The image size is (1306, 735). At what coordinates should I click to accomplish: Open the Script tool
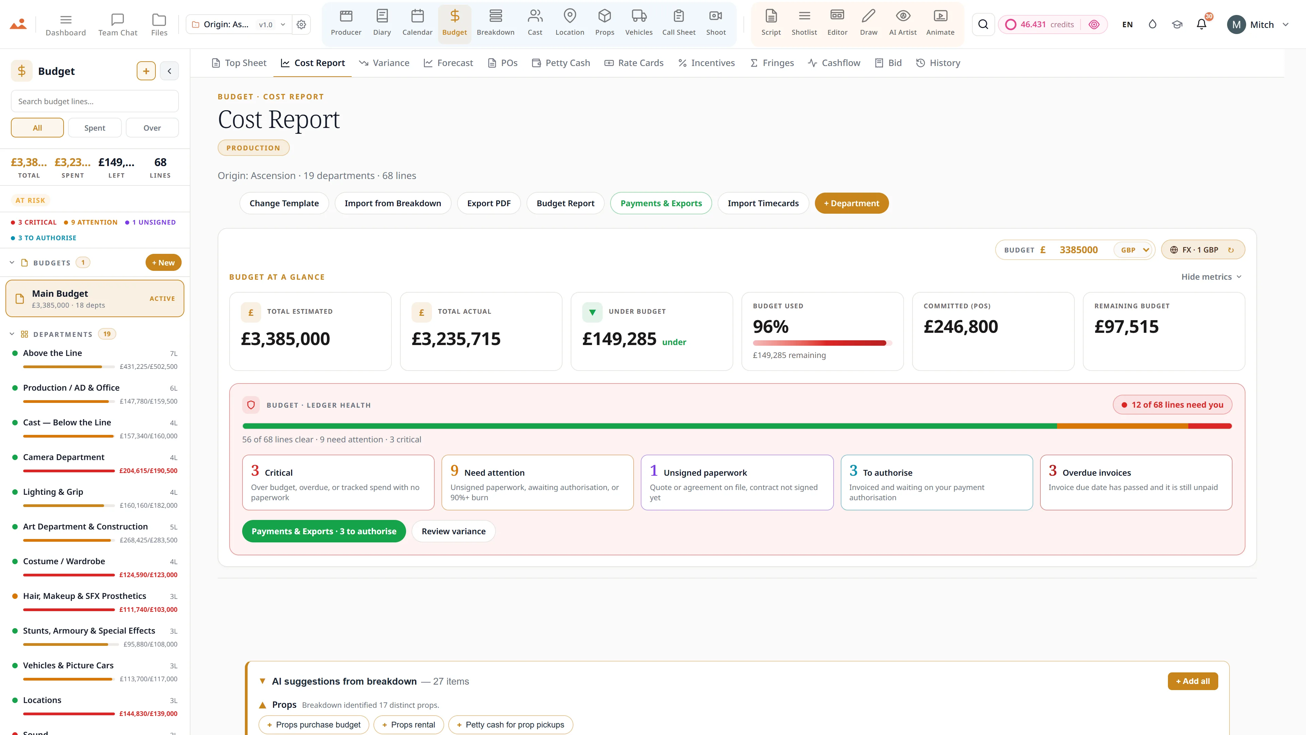(x=771, y=23)
